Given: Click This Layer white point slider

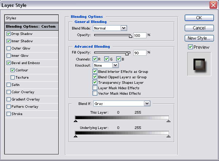Looking at the screenshot, I should point(168,121).
